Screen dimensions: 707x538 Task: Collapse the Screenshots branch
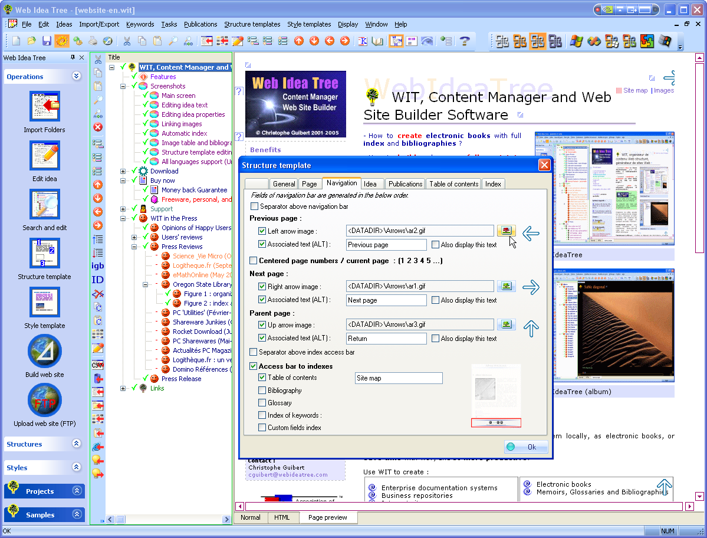(123, 87)
